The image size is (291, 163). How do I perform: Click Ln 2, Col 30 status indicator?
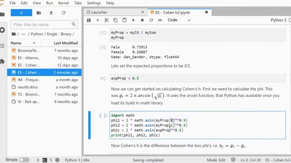[251, 160]
